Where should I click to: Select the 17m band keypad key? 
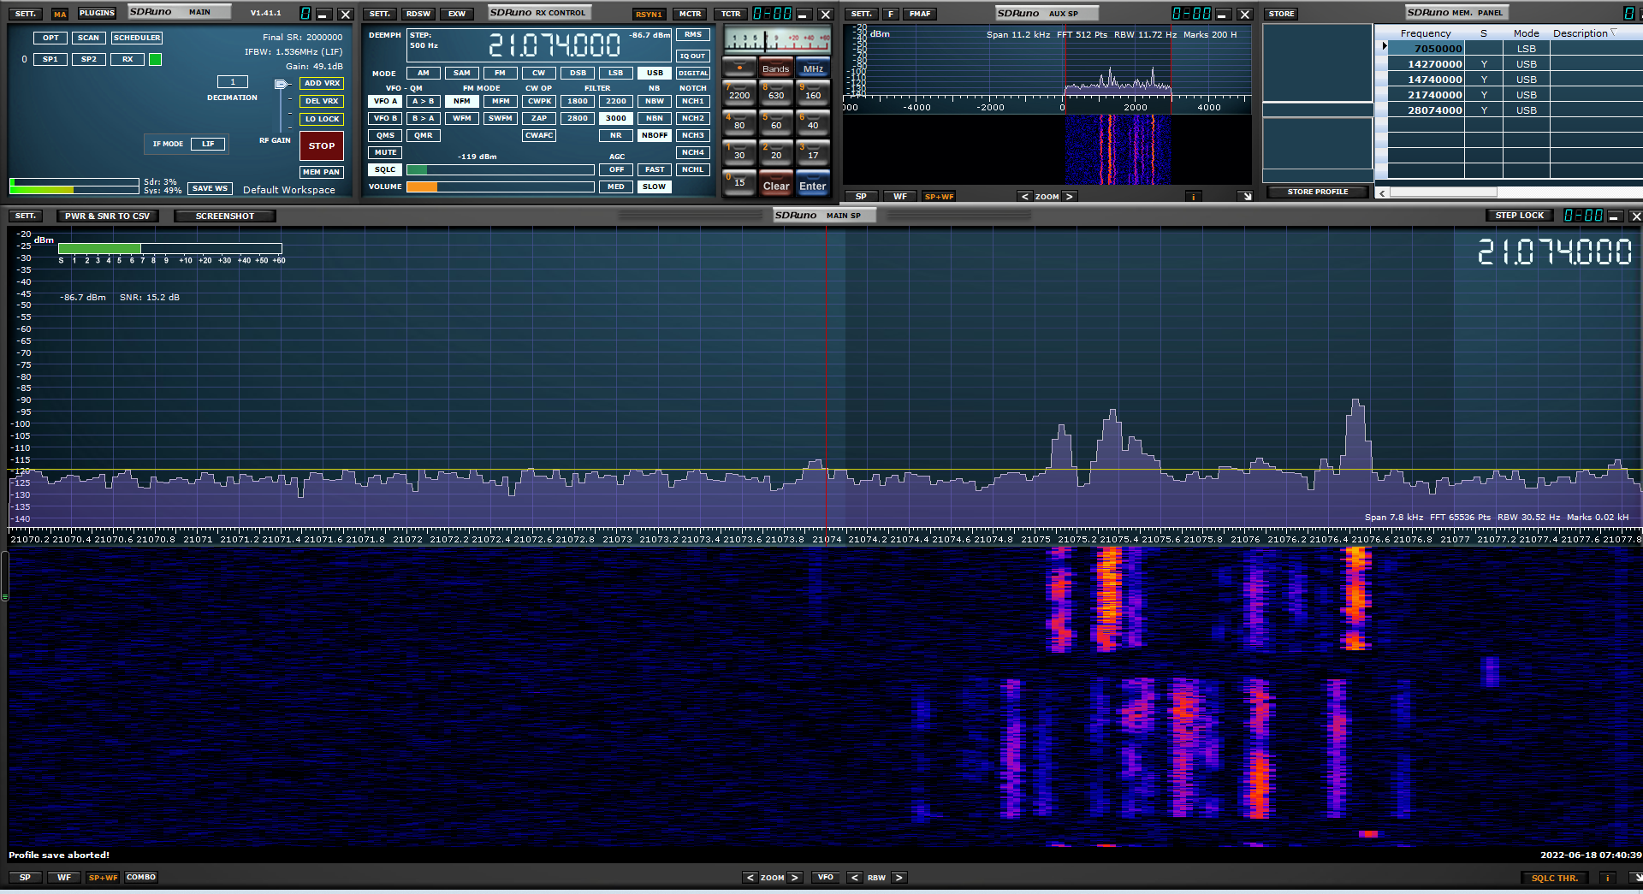[x=813, y=152]
